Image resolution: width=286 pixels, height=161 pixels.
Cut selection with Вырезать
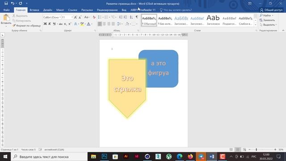click(x=20, y=16)
